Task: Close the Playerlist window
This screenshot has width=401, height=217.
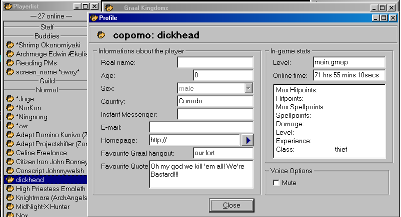Action: (94, 6)
